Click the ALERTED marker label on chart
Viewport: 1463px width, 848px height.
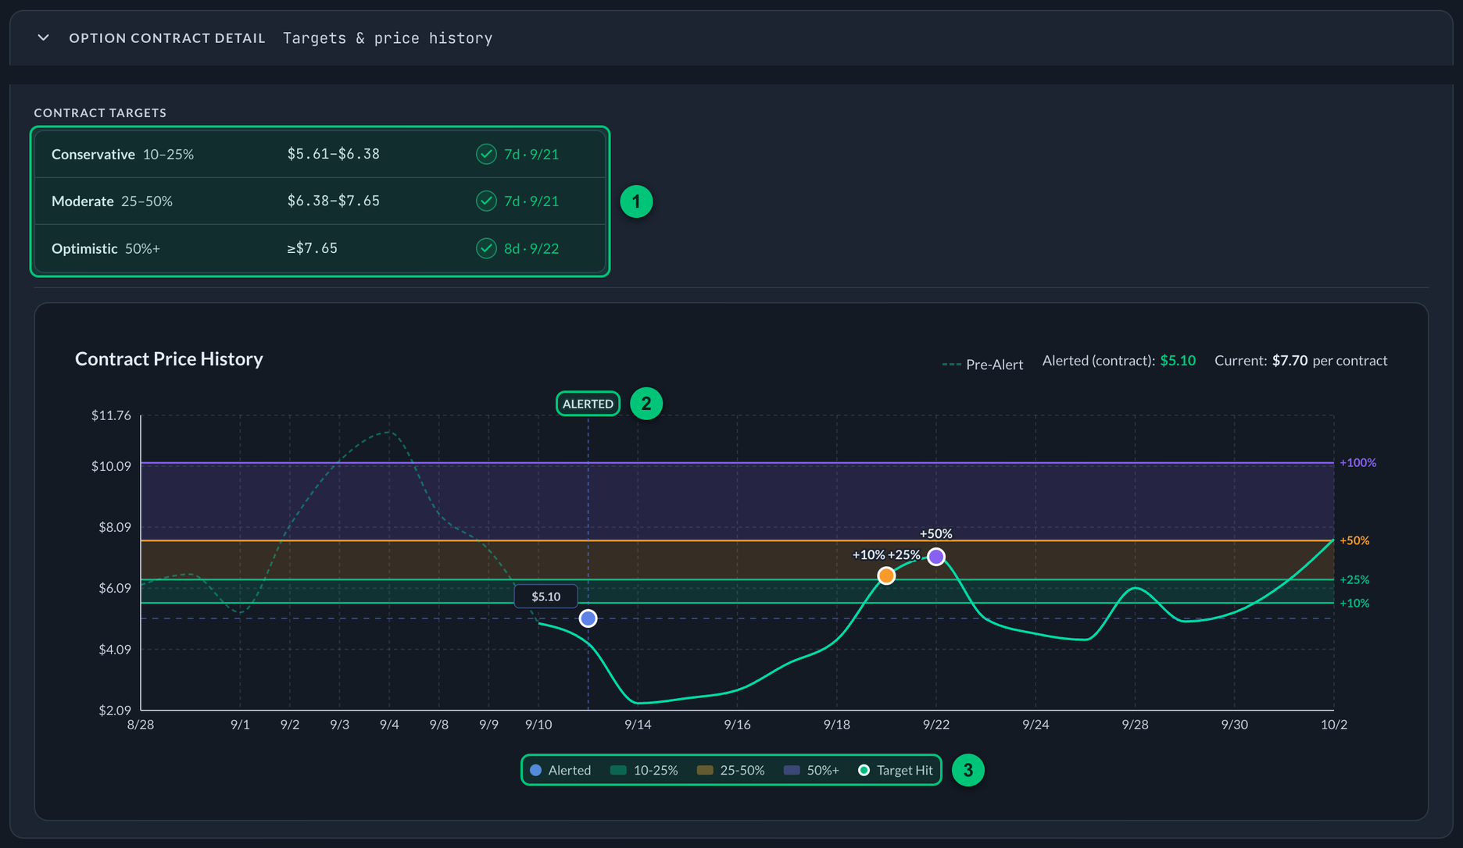tap(588, 404)
